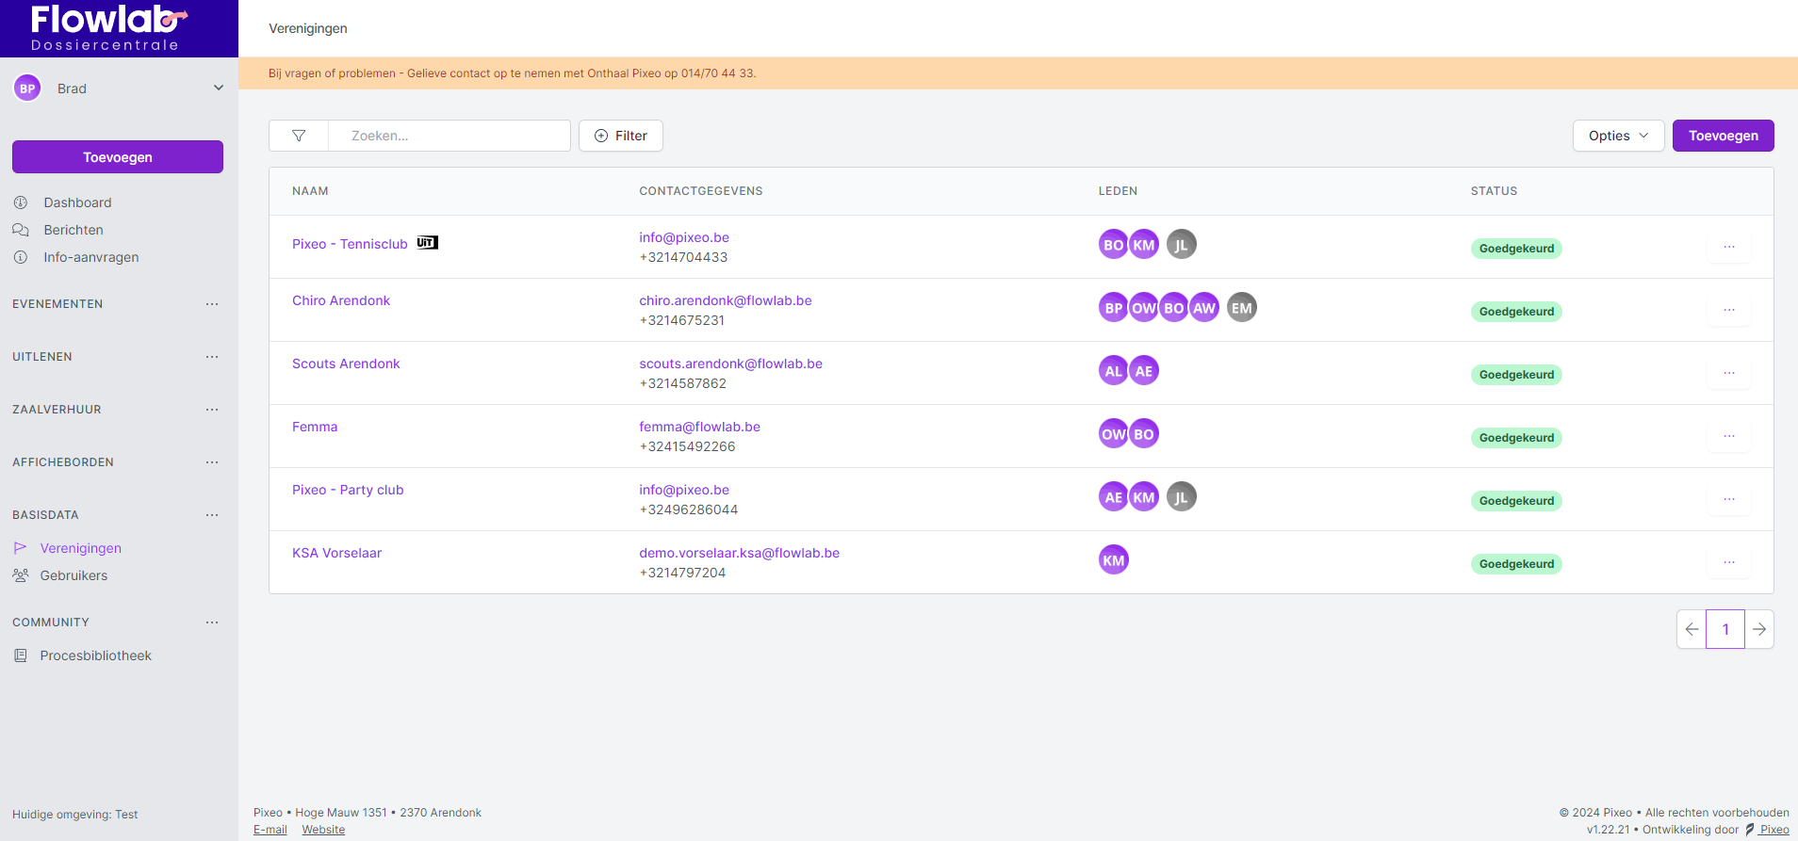Image resolution: width=1798 pixels, height=841 pixels.
Task: Click the EM member avatar in Chiro Arendonk row
Action: [1241, 308]
